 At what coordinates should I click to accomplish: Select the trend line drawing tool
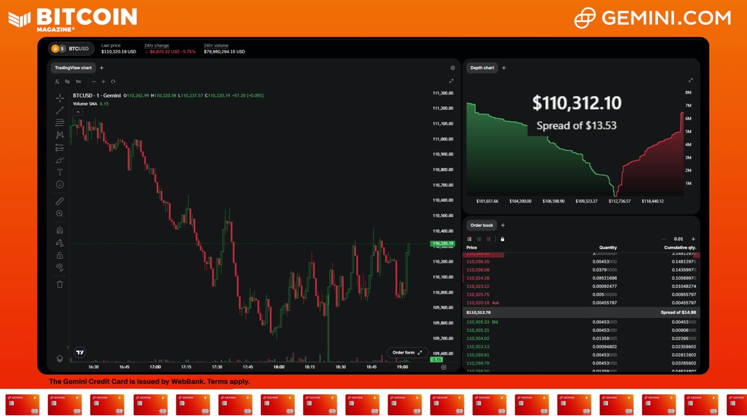60,110
